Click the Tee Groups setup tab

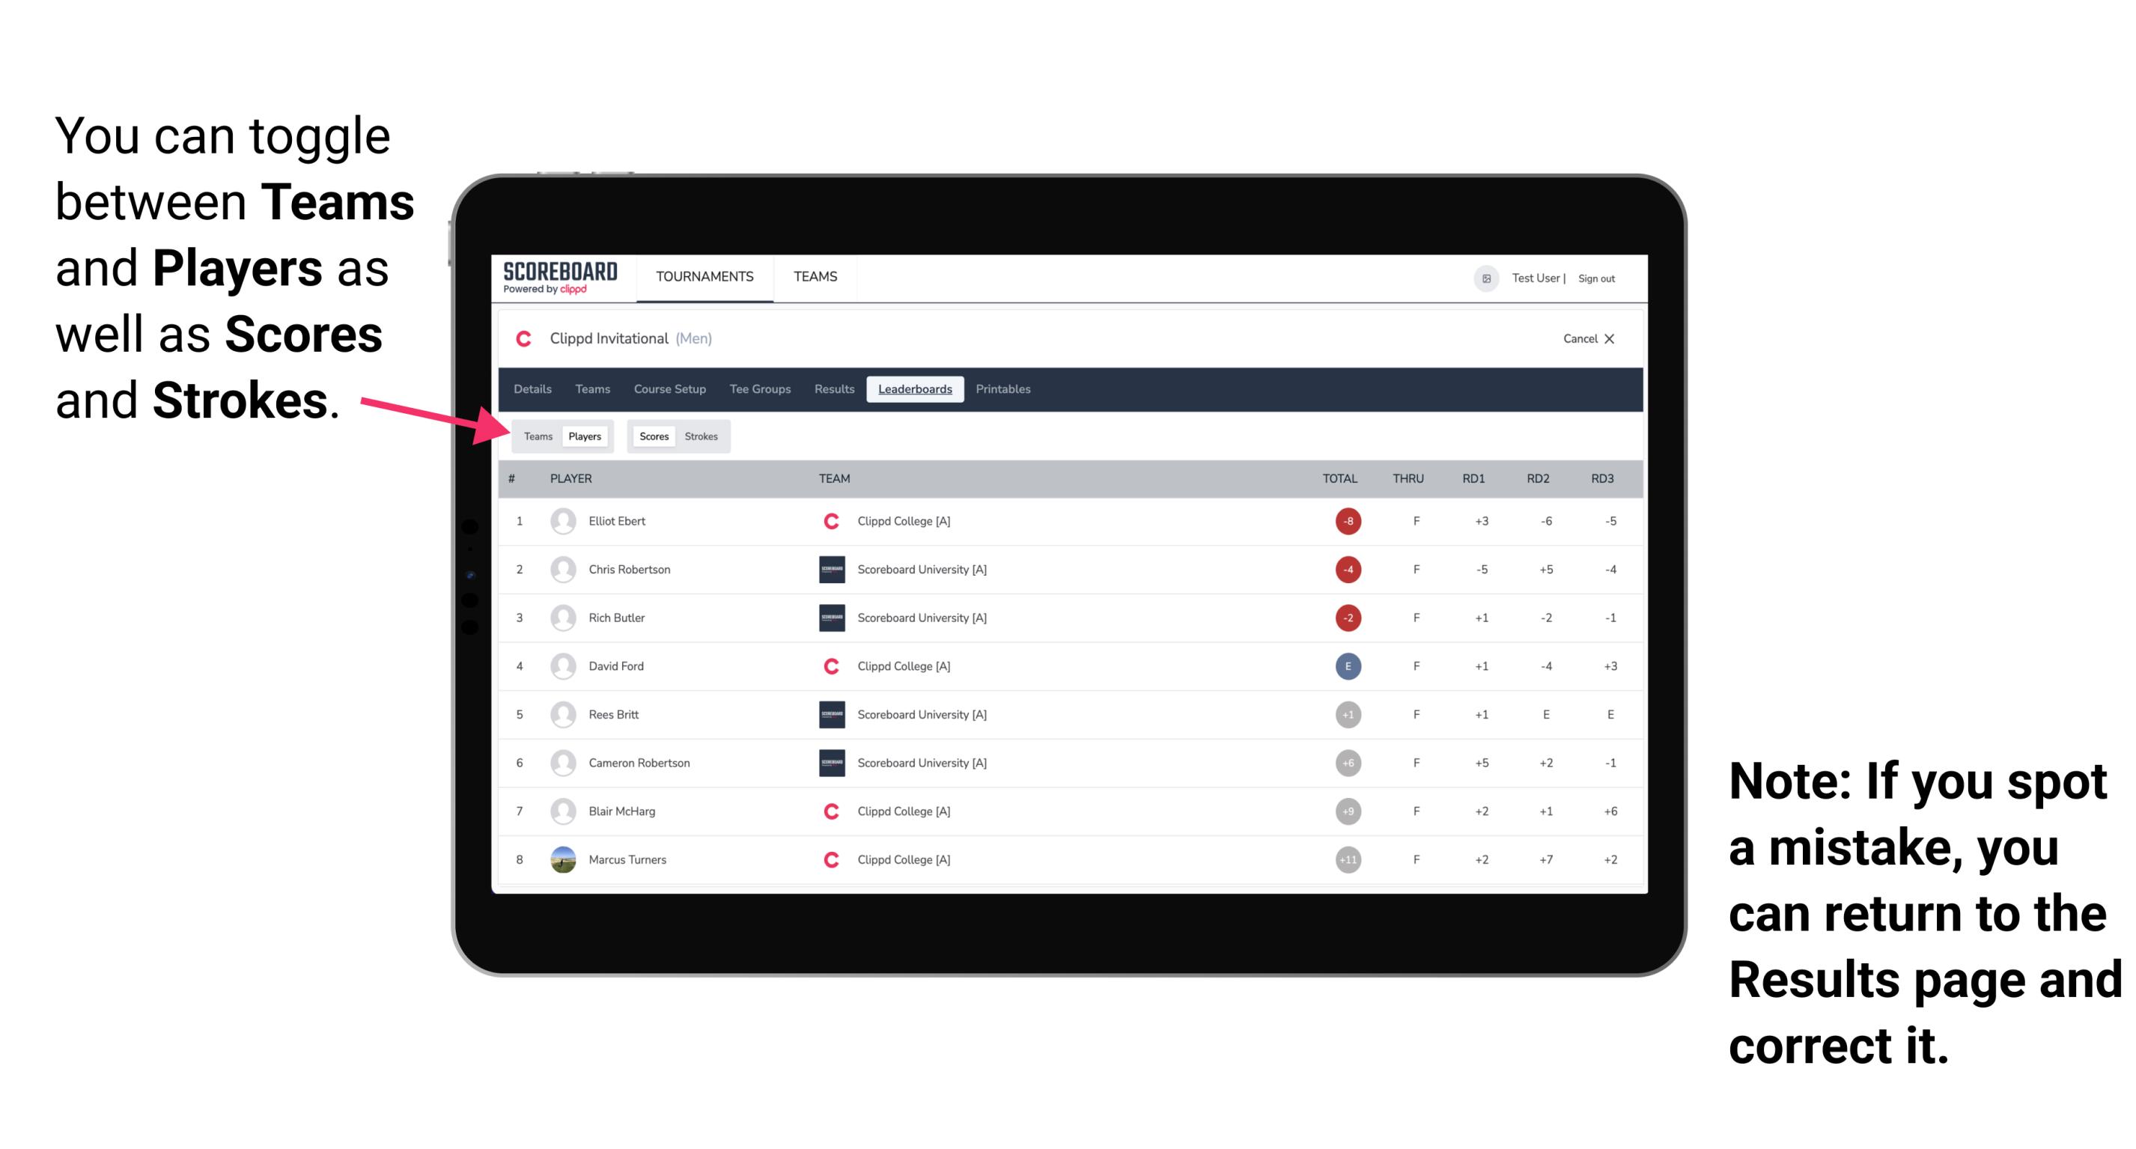[x=758, y=389]
